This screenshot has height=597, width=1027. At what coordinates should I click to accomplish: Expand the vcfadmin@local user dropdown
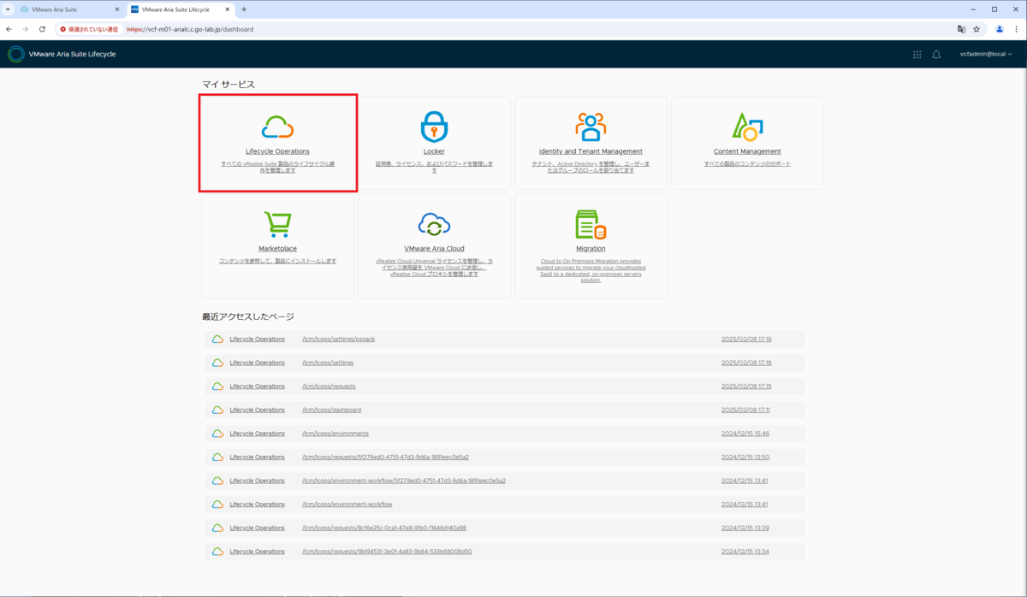pos(986,54)
